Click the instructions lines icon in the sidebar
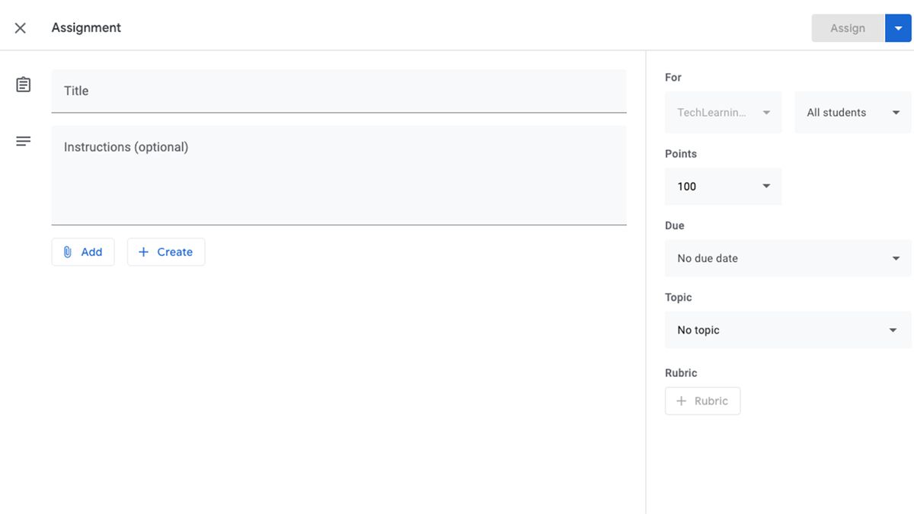Image resolution: width=914 pixels, height=514 pixels. [x=23, y=140]
